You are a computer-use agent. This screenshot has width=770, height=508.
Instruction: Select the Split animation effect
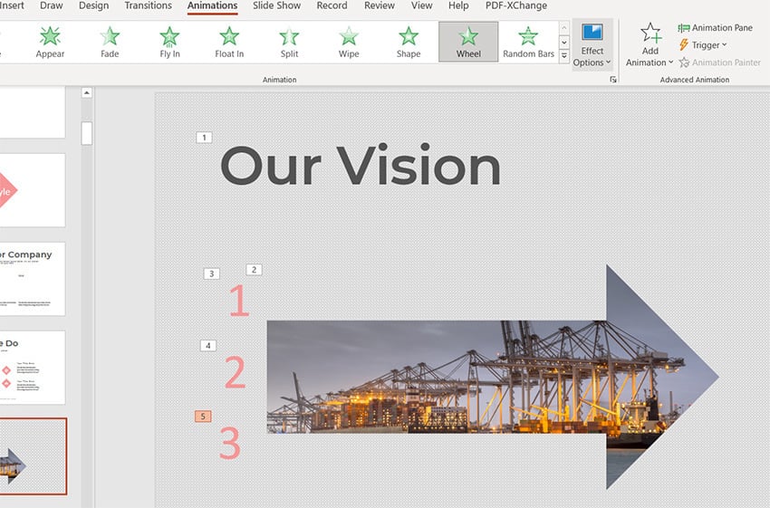click(289, 42)
